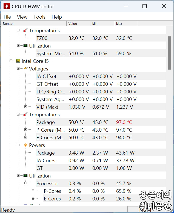Click the Voltages group label
Image resolution: width=174 pixels, height=213 pixels.
39,69
